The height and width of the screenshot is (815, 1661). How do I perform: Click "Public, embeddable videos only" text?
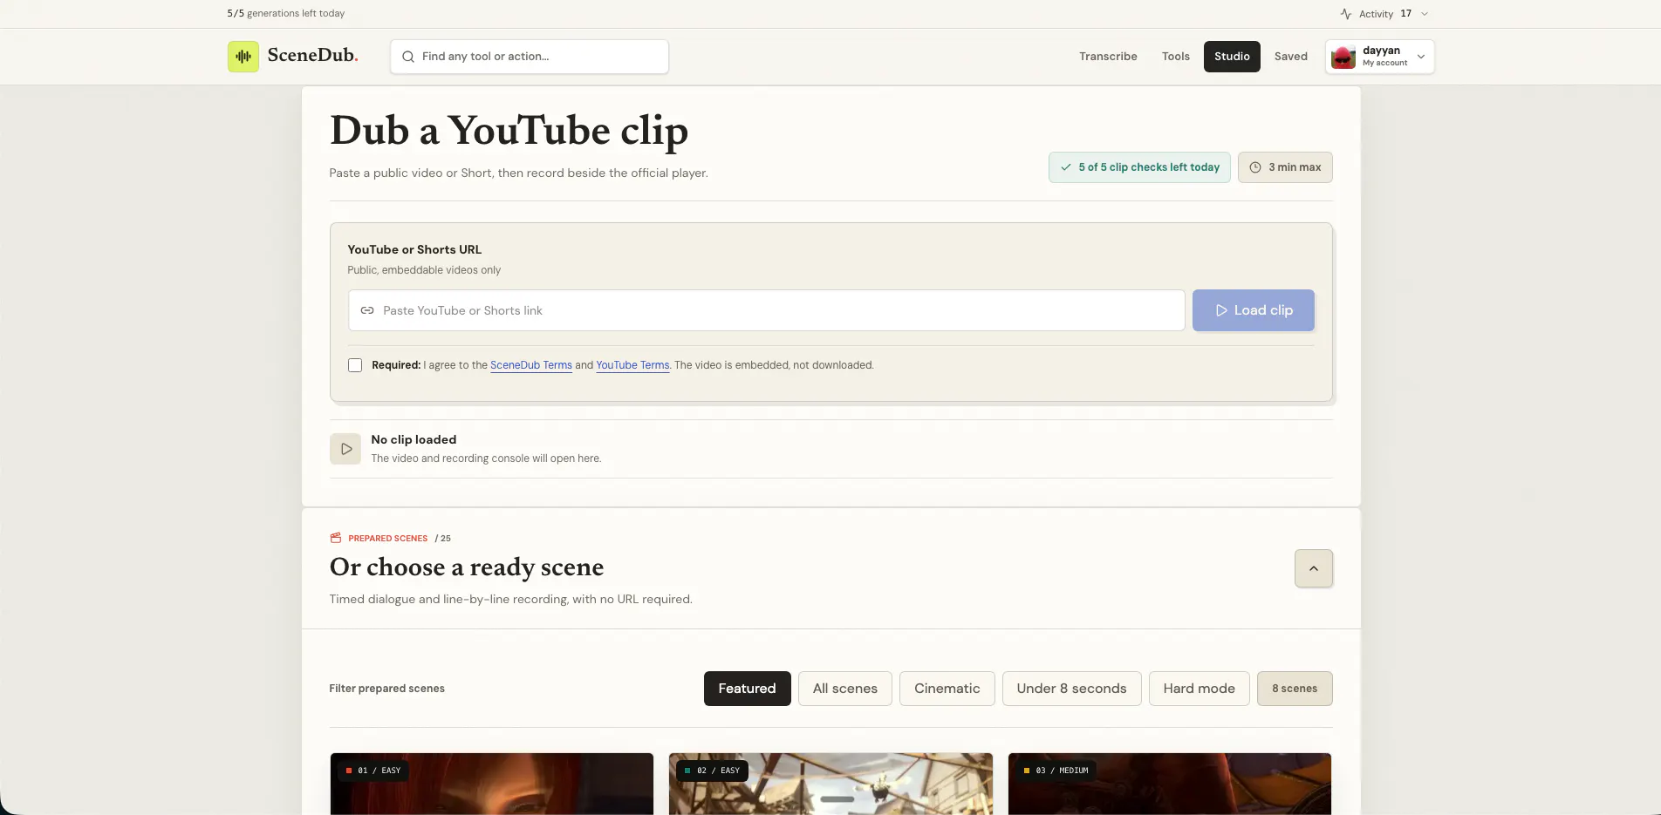click(x=424, y=270)
